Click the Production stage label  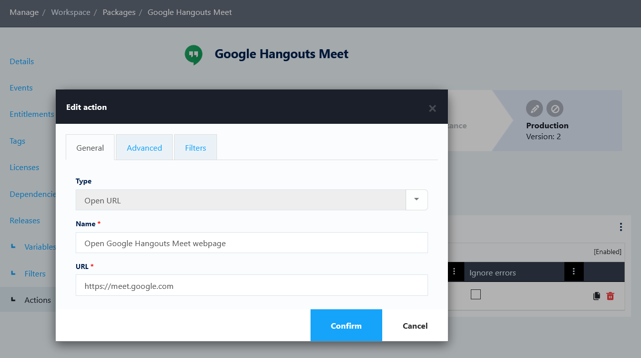(547, 125)
